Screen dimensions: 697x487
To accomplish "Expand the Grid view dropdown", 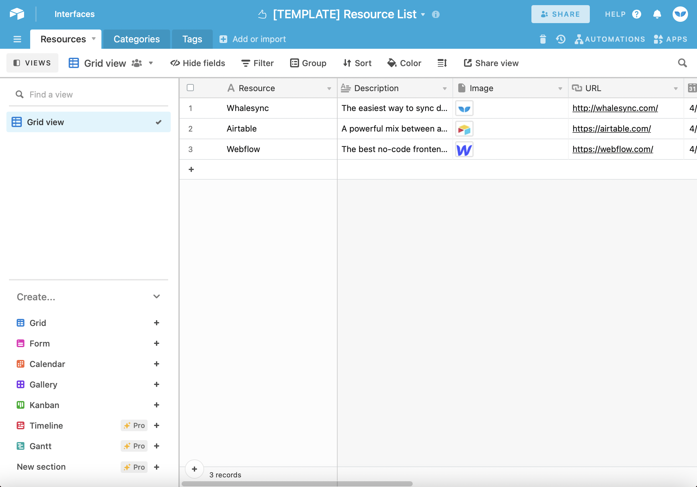I will pos(151,63).
